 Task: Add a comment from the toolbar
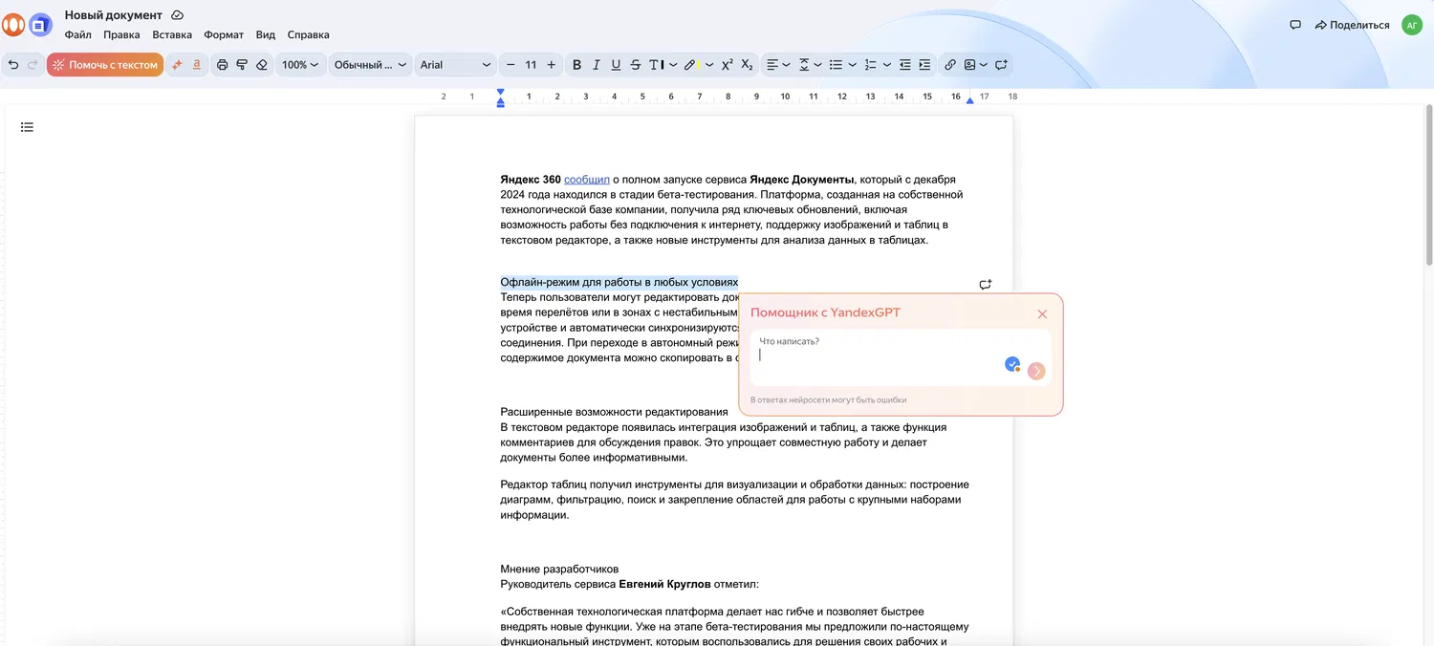click(x=1001, y=65)
